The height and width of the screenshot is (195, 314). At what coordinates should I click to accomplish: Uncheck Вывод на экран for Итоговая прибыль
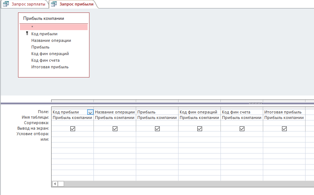tap(284, 129)
